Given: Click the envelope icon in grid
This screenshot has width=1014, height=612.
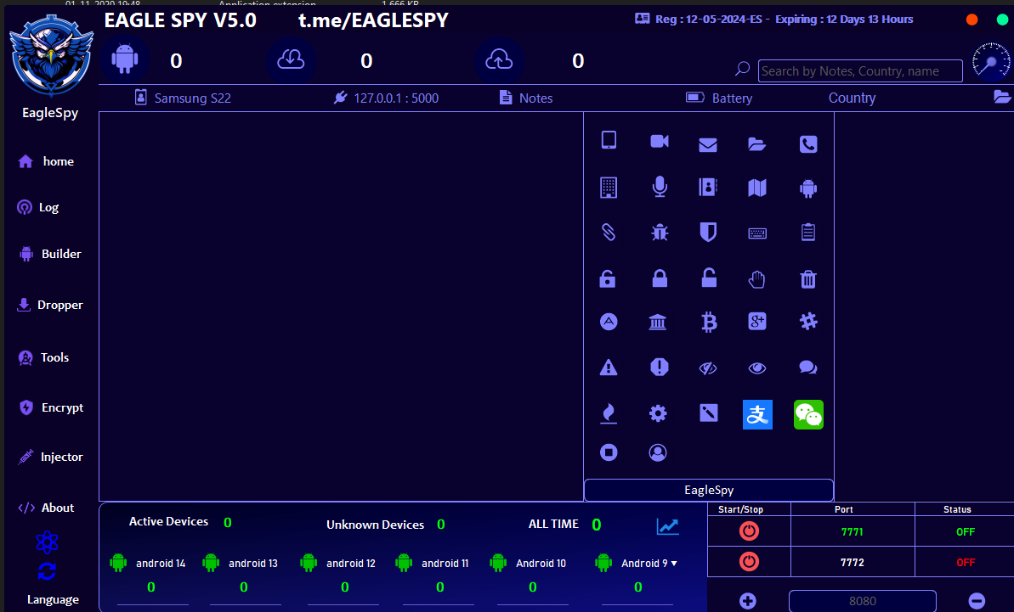Looking at the screenshot, I should tap(708, 144).
